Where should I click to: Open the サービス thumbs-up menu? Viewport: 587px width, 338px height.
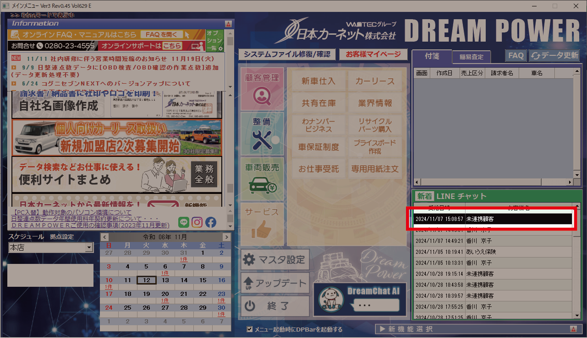(262, 223)
